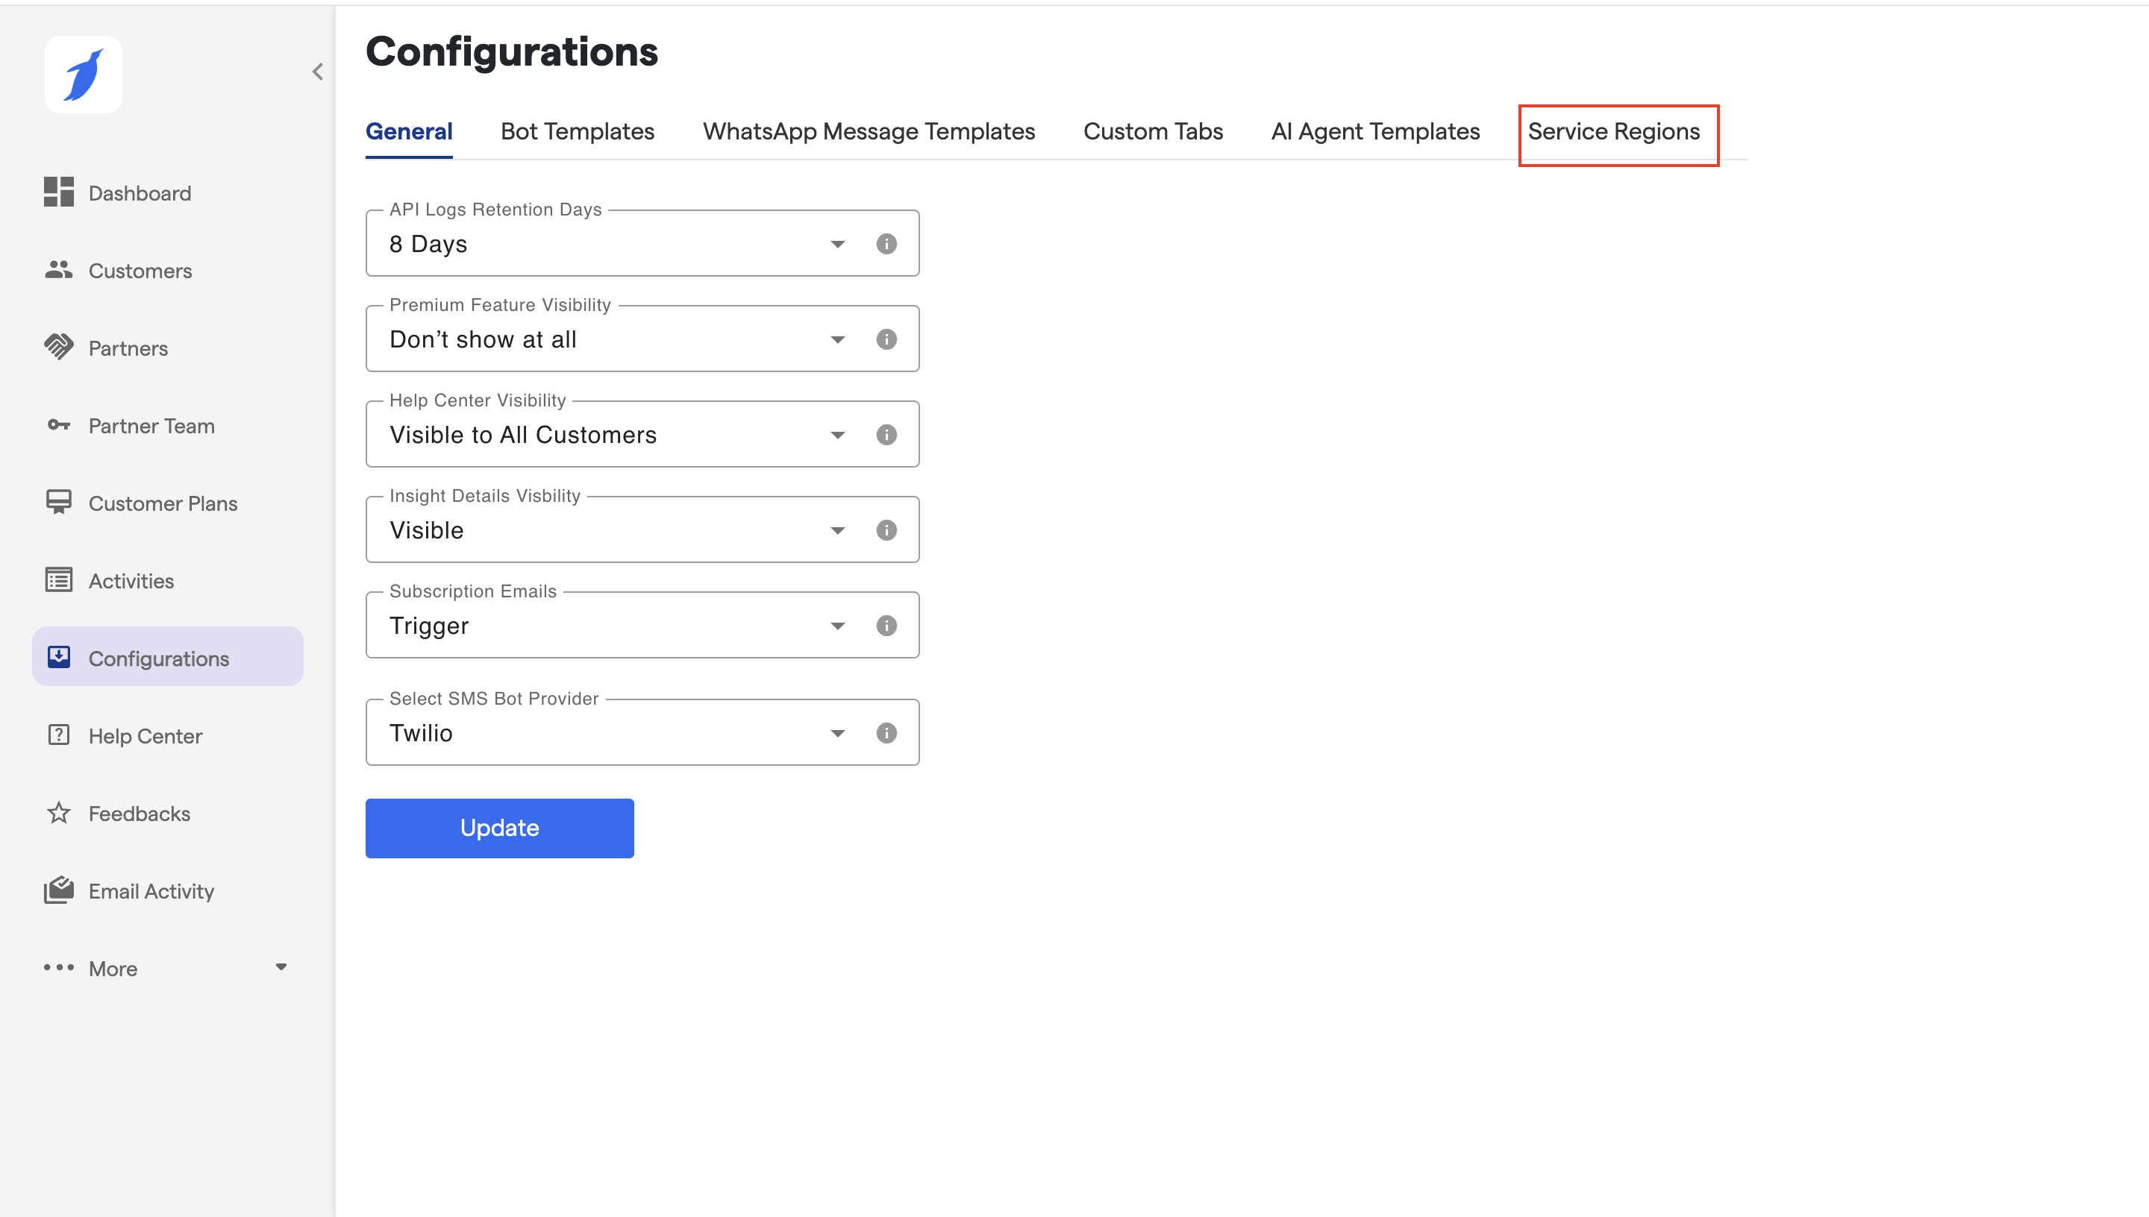Viewport: 2149px width, 1217px height.
Task: Expand the More menu in sidebar
Action: click(x=167, y=968)
